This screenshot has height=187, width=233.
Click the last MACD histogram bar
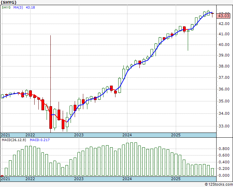pos(212,172)
